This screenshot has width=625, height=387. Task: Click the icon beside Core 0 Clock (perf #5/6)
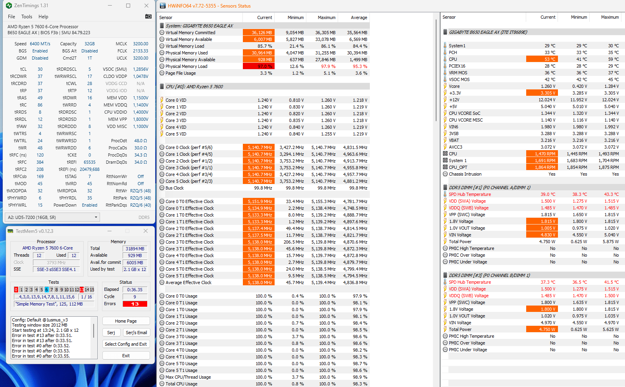[162, 147]
